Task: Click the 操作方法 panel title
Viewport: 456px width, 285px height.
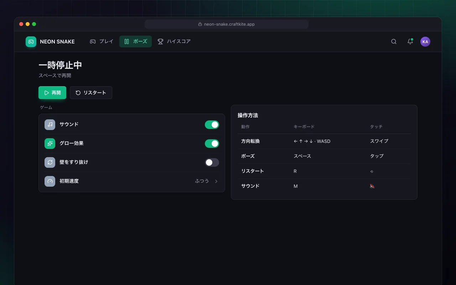Action: pyautogui.click(x=248, y=115)
